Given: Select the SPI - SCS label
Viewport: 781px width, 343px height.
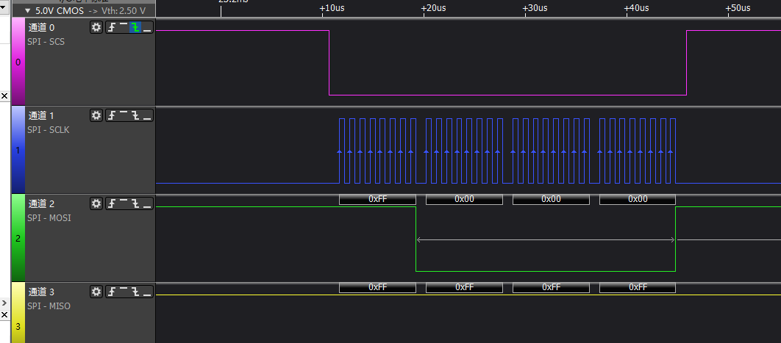Looking at the screenshot, I should point(46,42).
